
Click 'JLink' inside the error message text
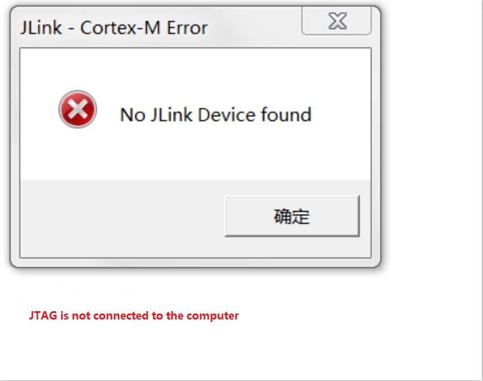[x=172, y=115]
